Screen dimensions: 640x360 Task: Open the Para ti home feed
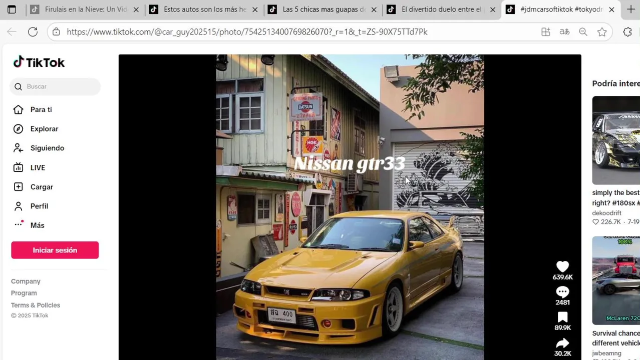(41, 109)
